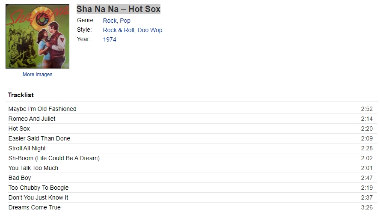This screenshot has width=380, height=218.
Task: Click the You Talk Too Much track
Action: click(x=33, y=168)
